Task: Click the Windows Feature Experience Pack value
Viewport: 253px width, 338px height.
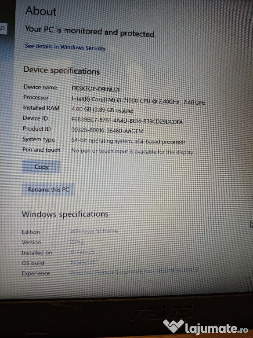Action: click(x=134, y=271)
